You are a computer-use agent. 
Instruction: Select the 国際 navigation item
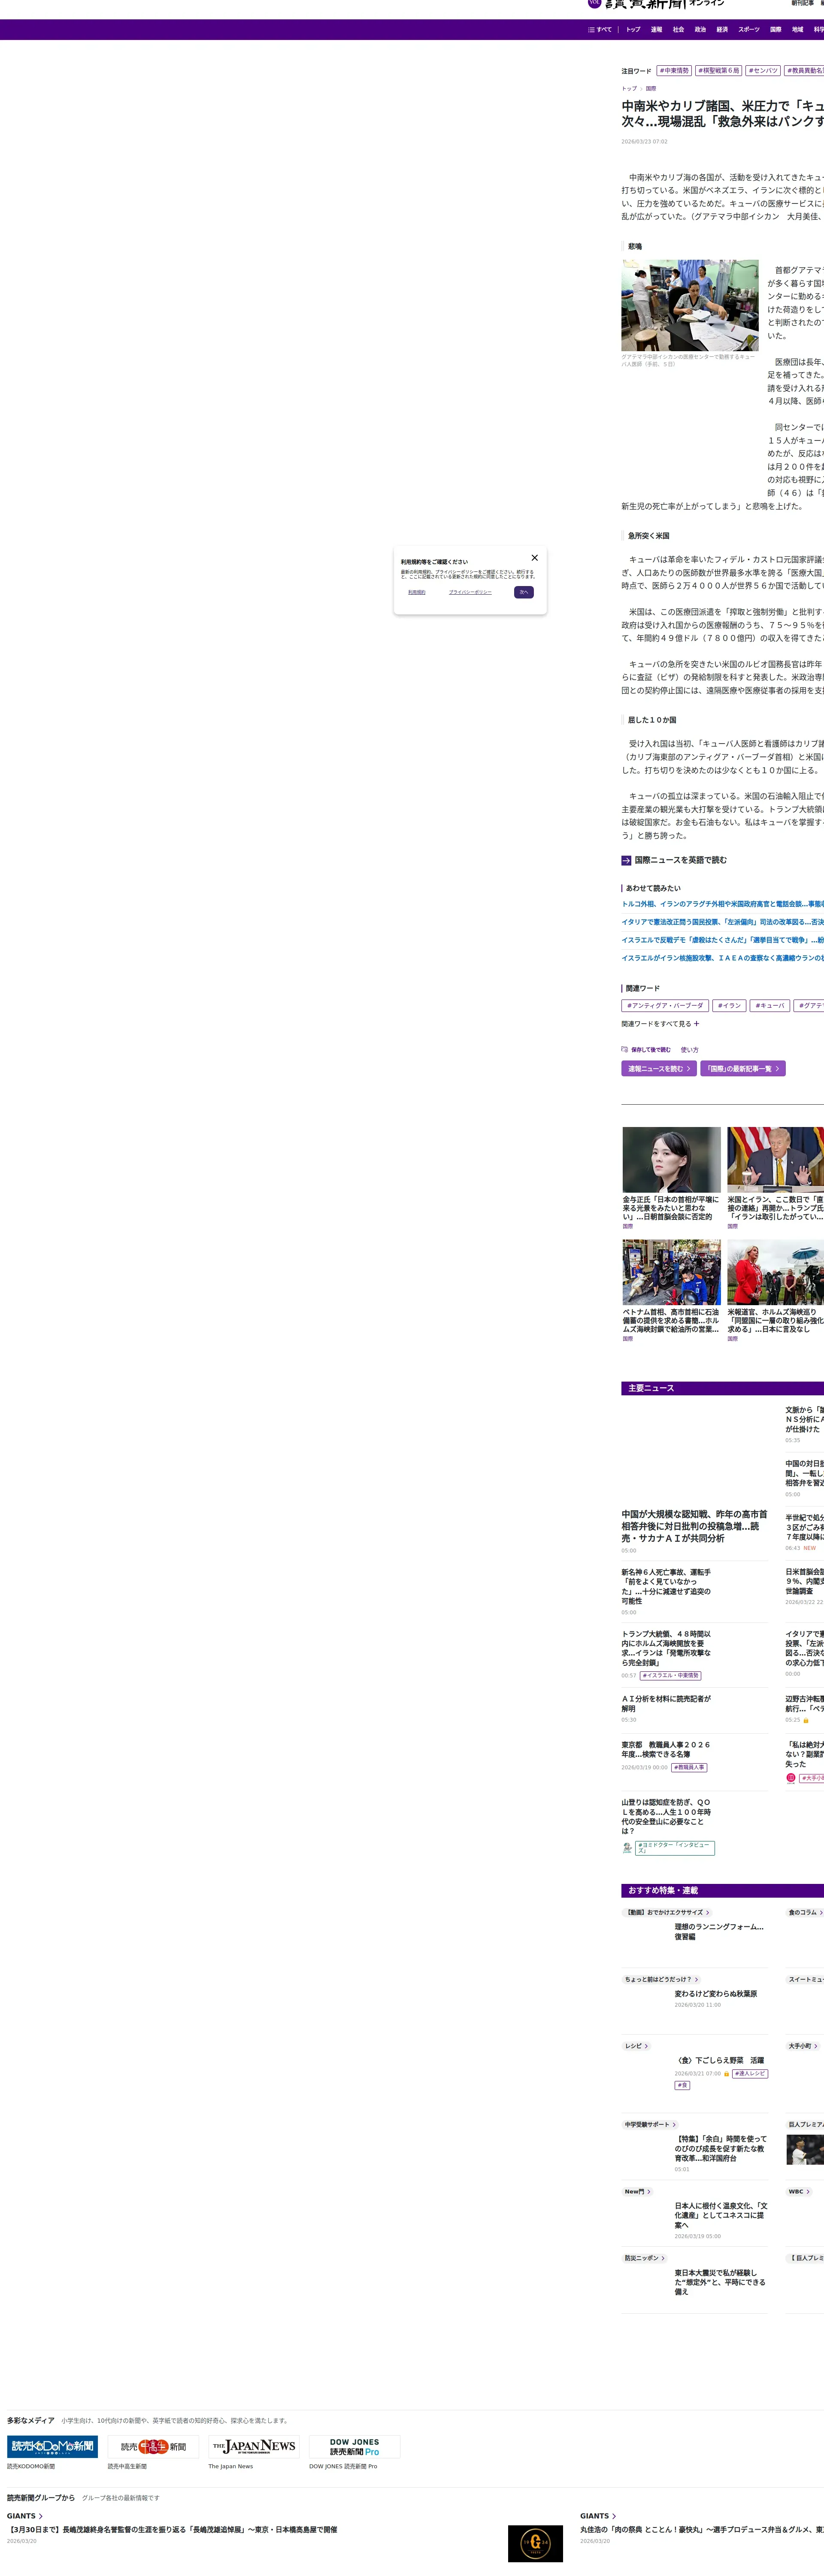[x=776, y=30]
